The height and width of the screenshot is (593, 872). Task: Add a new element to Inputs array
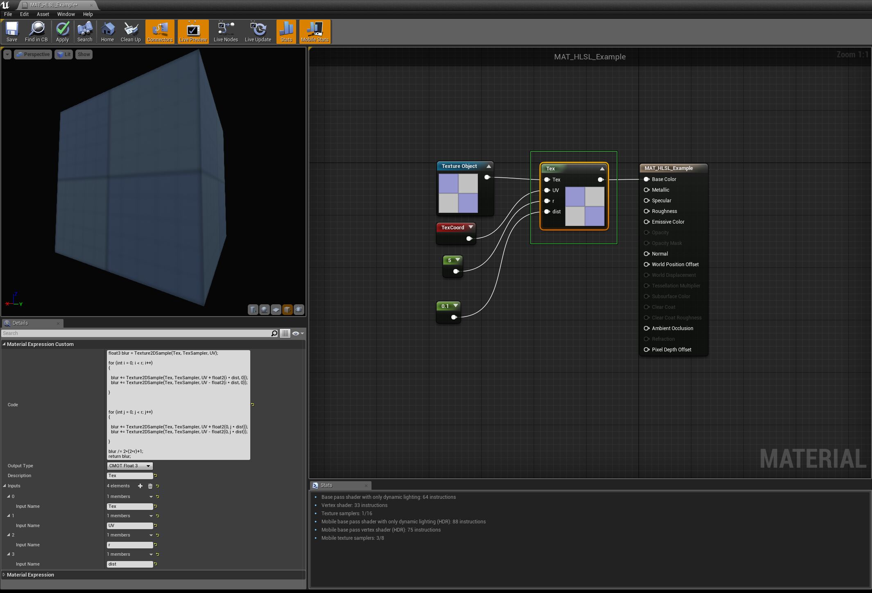(x=140, y=486)
